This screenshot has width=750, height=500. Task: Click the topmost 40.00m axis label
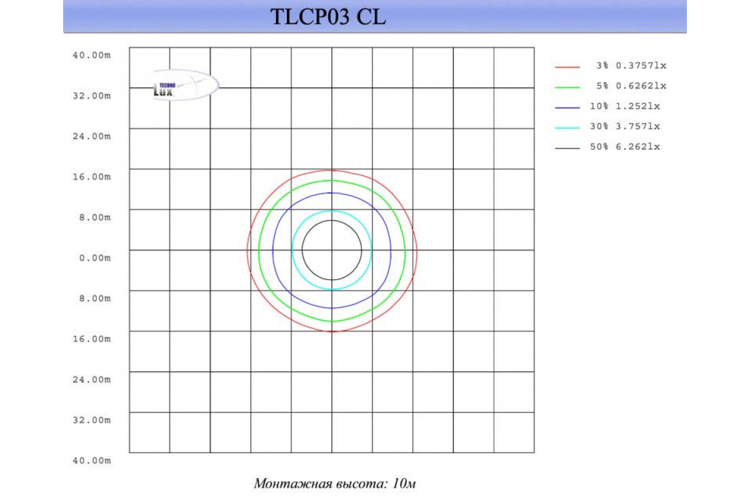92,55
